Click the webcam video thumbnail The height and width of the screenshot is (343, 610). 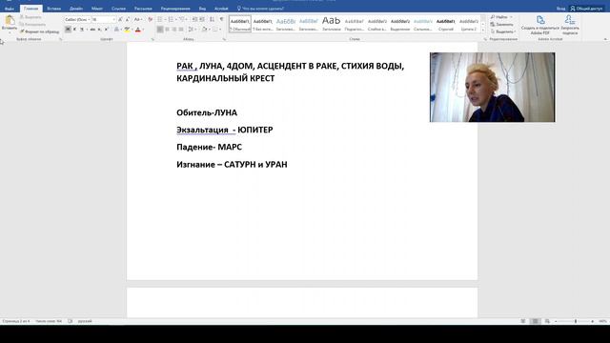[x=492, y=87]
